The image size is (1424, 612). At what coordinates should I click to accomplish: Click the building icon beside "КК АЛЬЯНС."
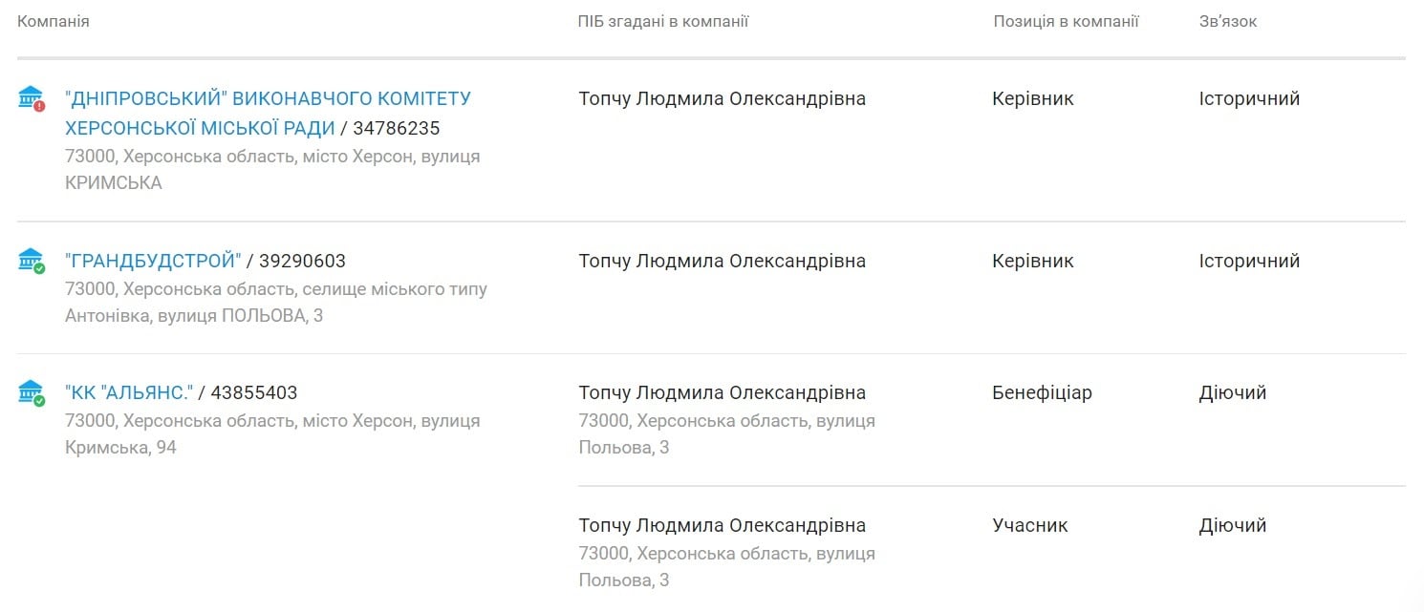coord(32,392)
